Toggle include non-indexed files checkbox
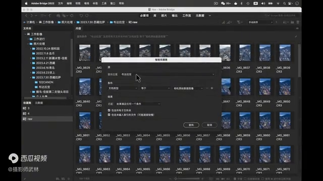This screenshot has height=181, width=323. [109, 115]
